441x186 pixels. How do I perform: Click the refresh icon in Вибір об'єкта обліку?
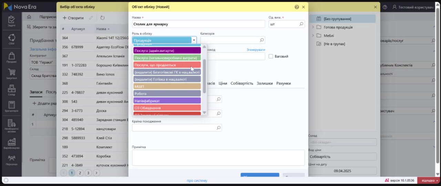102,18
